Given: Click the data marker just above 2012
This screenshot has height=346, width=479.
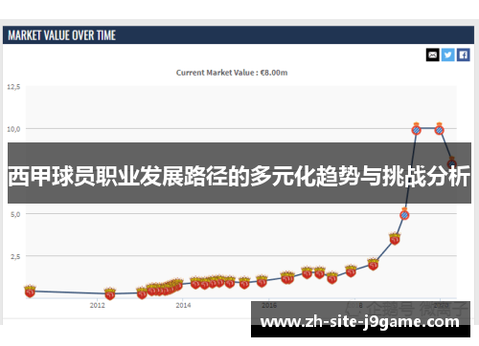Looking at the screenshot, I should (110, 293).
